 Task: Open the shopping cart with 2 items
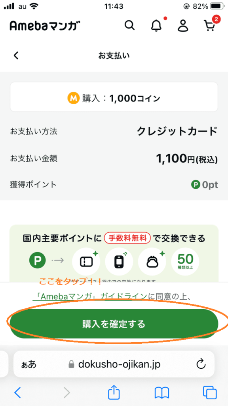pos(210,25)
